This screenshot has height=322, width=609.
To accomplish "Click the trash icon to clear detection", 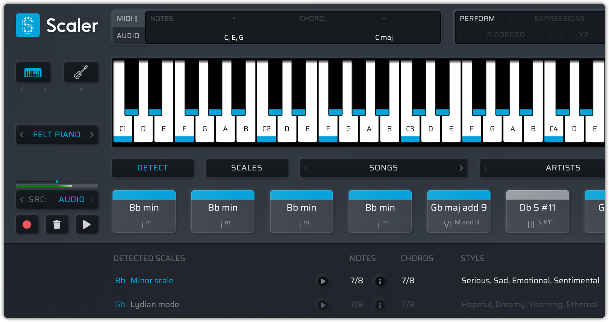I will 57,224.
